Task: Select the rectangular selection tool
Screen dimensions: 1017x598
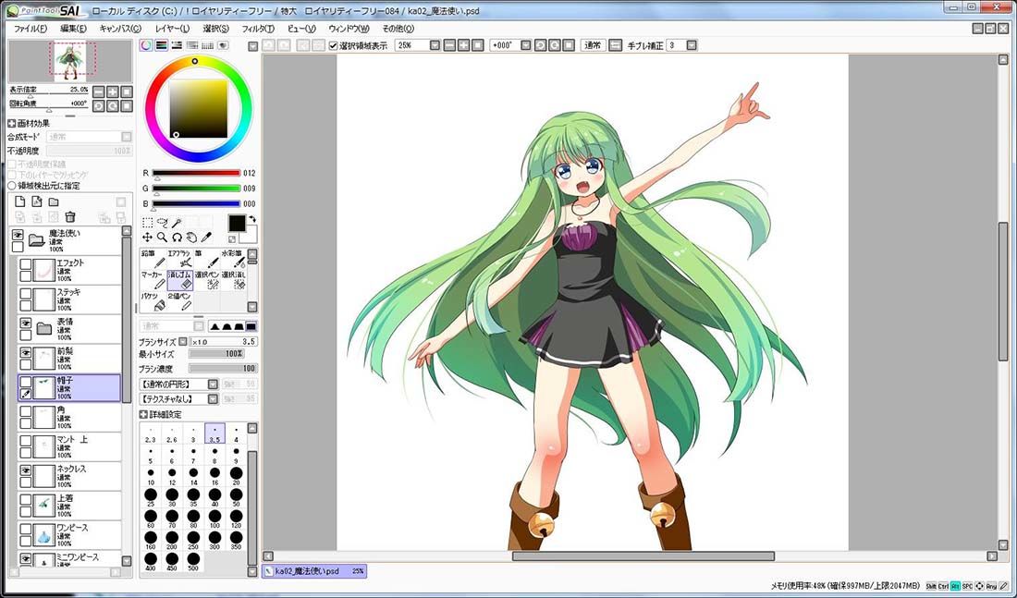Action: [147, 223]
